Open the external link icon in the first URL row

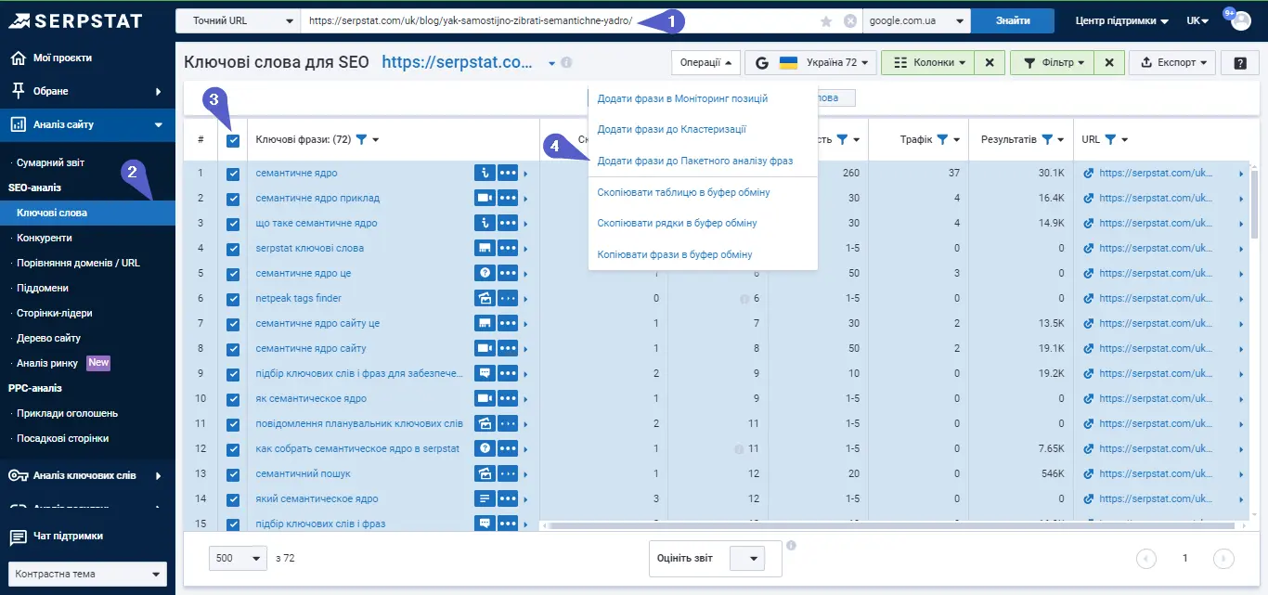click(1089, 173)
